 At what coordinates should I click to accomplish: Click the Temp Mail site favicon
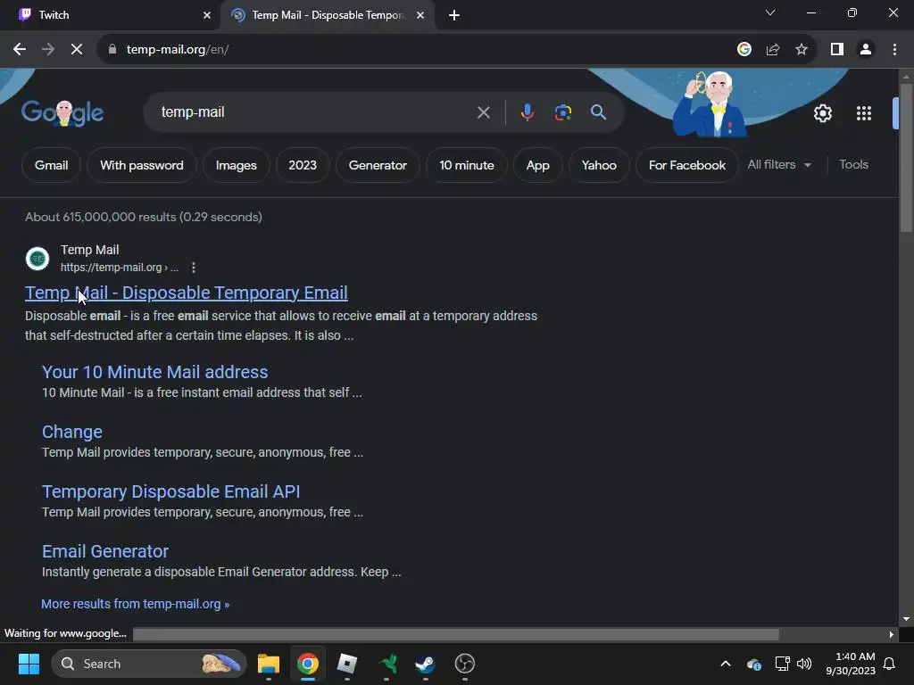point(37,259)
